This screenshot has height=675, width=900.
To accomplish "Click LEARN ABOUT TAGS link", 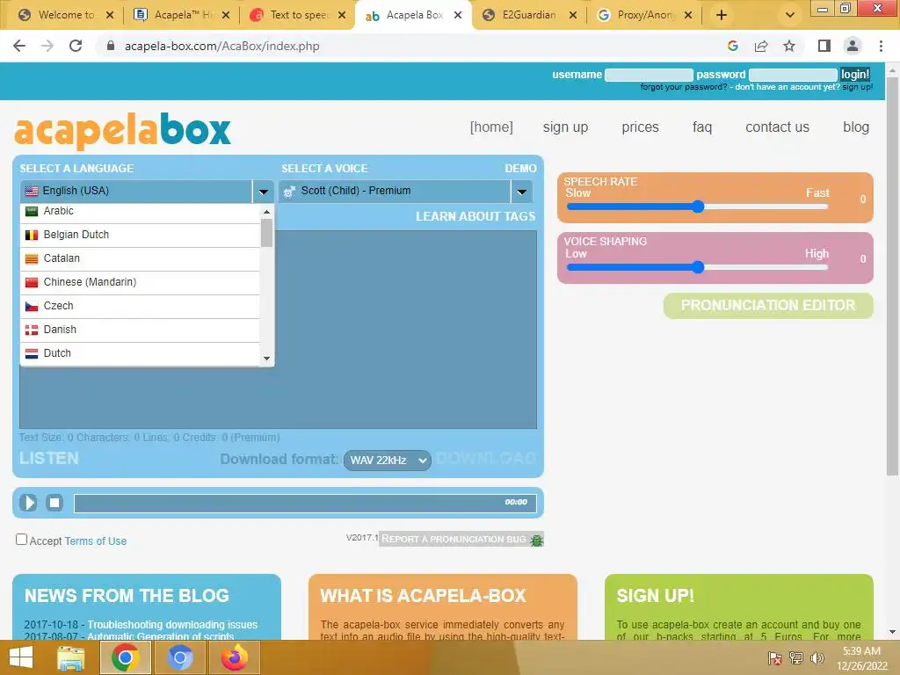I will click(x=475, y=216).
